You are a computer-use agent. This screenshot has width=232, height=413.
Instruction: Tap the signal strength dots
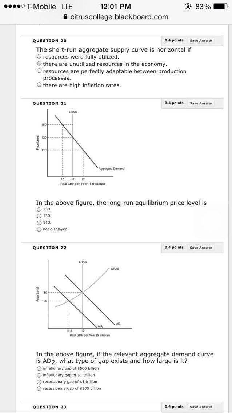point(12,7)
